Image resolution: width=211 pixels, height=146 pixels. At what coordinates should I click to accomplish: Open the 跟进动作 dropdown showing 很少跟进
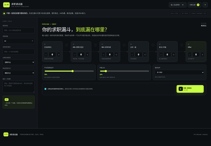click(180, 73)
